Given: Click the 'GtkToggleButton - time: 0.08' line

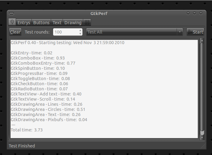Looking at the screenshot, I should click(x=40, y=79).
